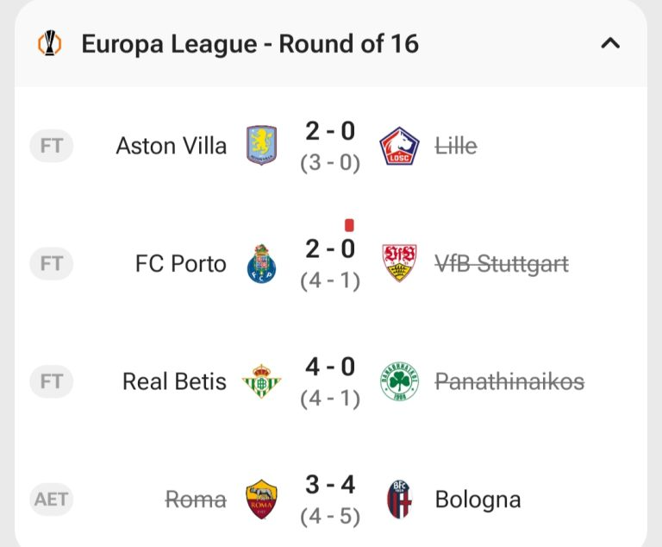This screenshot has height=547, width=662.
Task: Click the FC Porto club crest
Action: click(x=262, y=263)
